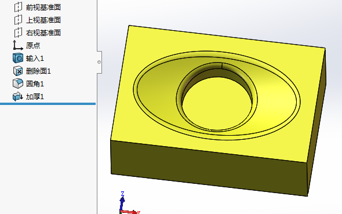Click the 原点 origin icon
This screenshot has width=342, height=214.
(x=17, y=45)
